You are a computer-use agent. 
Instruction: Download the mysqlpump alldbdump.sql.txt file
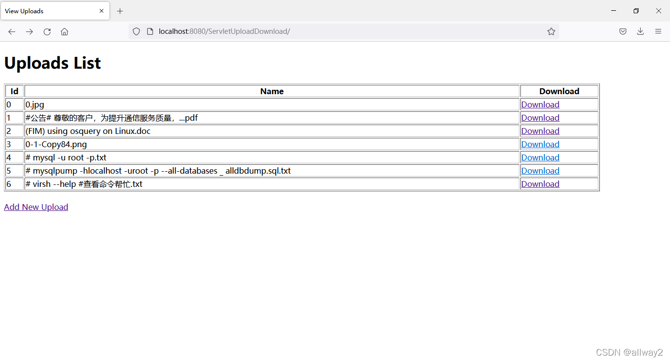(x=540, y=171)
